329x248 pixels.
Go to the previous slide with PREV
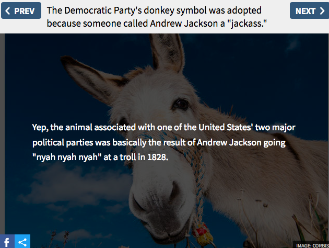coord(21,10)
